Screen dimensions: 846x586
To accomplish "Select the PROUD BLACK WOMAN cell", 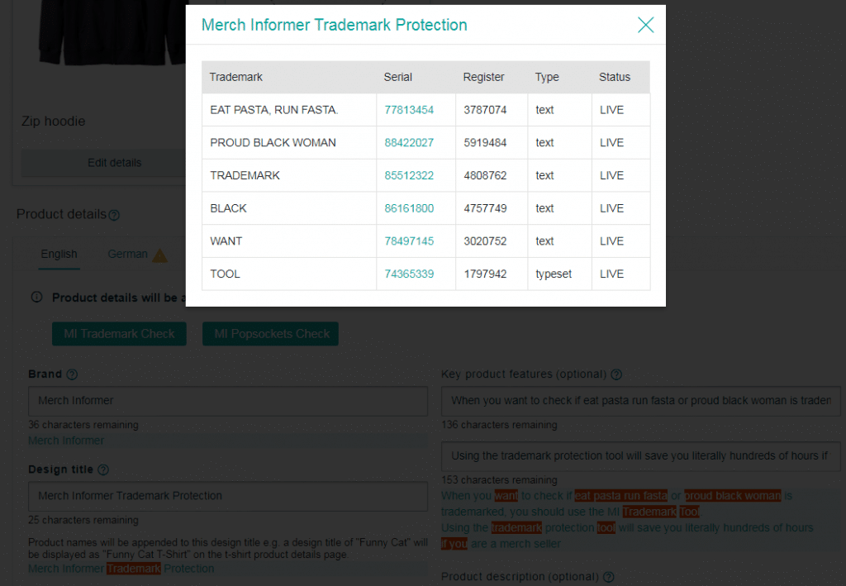I will click(289, 143).
